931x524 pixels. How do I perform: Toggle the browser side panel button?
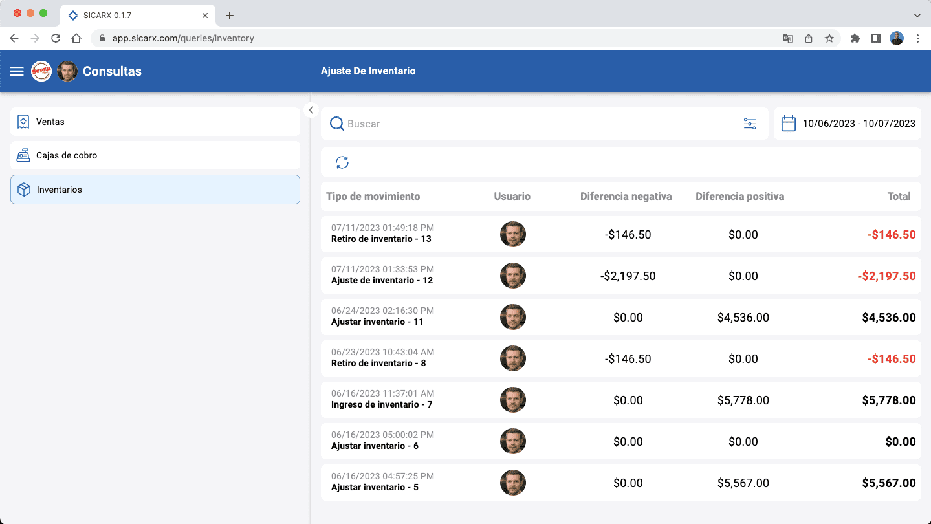coord(875,38)
